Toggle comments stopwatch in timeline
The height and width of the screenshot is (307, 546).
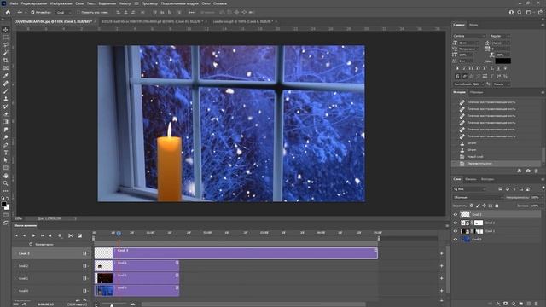pos(31,245)
